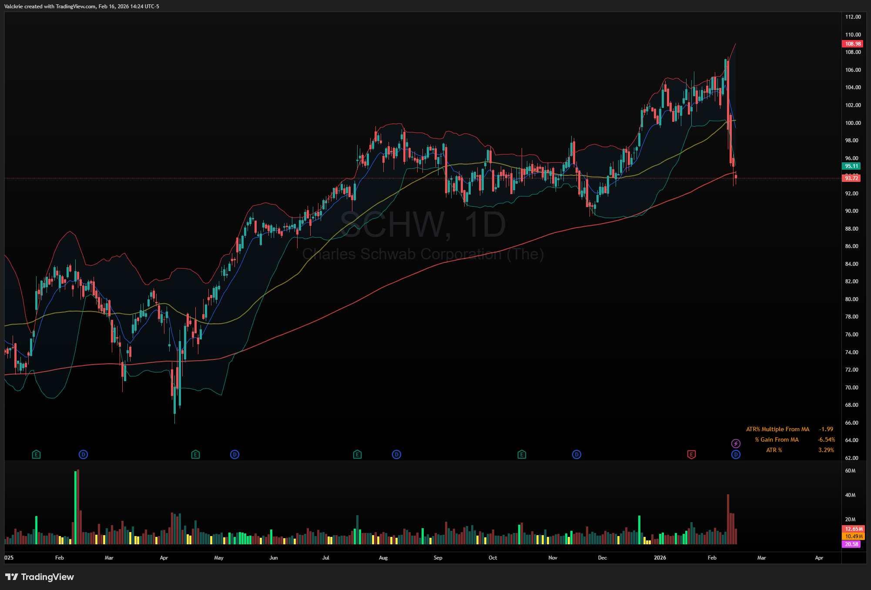The height and width of the screenshot is (590, 871).
Task: Click the purple lightning bolt event icon
Action: pyautogui.click(x=736, y=444)
